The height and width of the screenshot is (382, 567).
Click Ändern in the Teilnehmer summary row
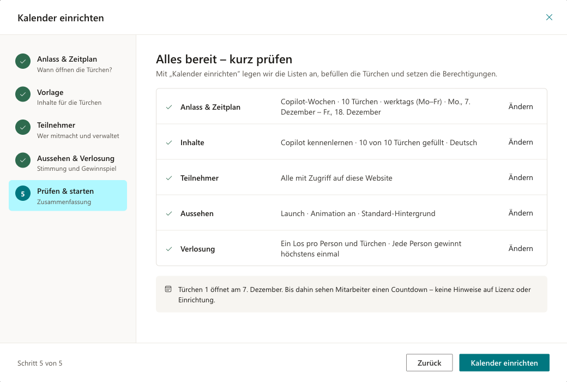pyautogui.click(x=520, y=177)
